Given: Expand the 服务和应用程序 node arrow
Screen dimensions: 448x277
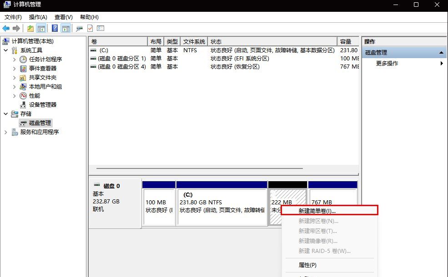Looking at the screenshot, I should (x=6, y=132).
